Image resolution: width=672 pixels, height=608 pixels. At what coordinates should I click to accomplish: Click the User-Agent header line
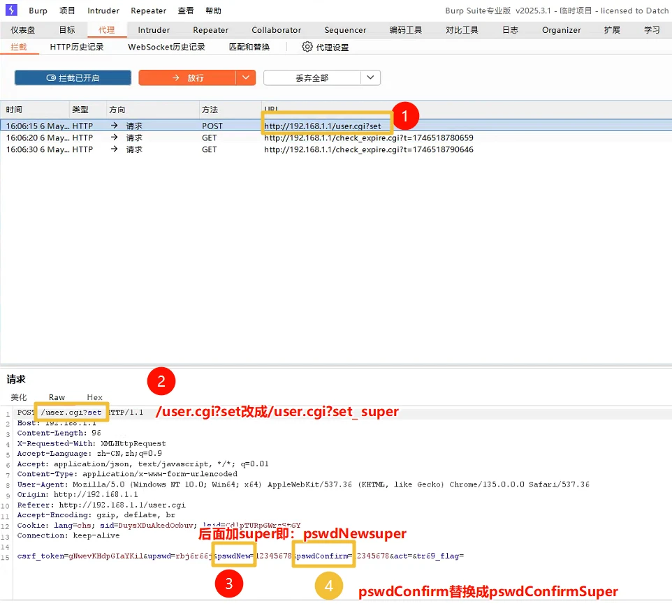click(303, 484)
